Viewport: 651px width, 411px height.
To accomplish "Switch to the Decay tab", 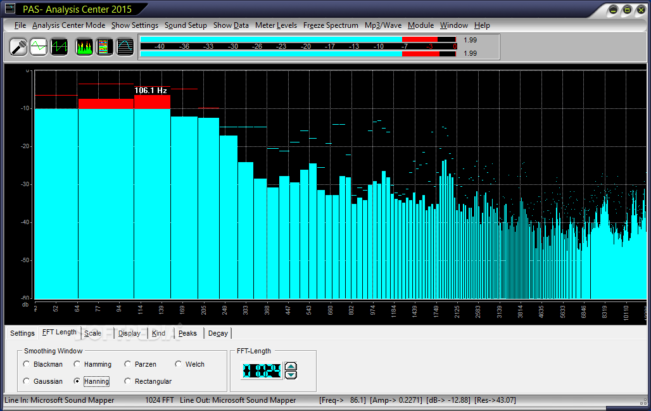I will click(x=218, y=333).
